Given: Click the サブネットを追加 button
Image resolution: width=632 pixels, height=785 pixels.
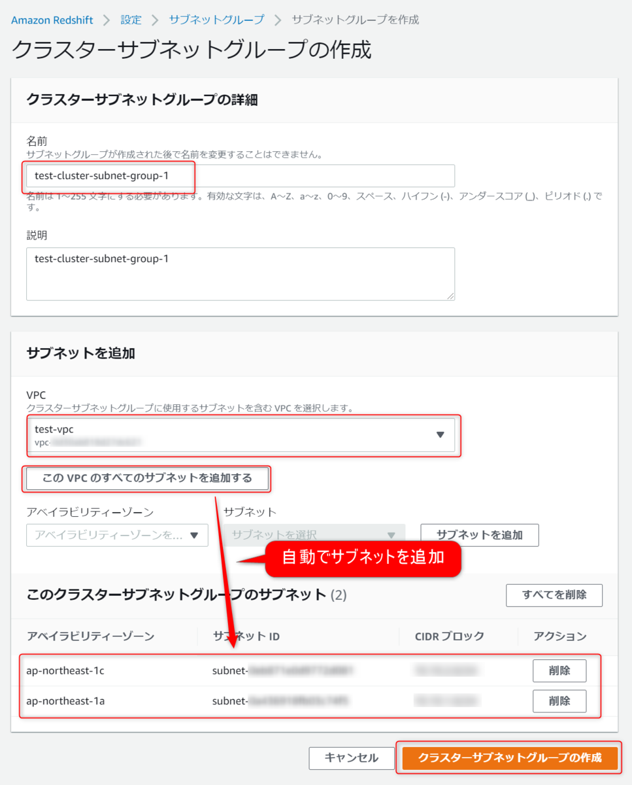Looking at the screenshot, I should tap(480, 535).
